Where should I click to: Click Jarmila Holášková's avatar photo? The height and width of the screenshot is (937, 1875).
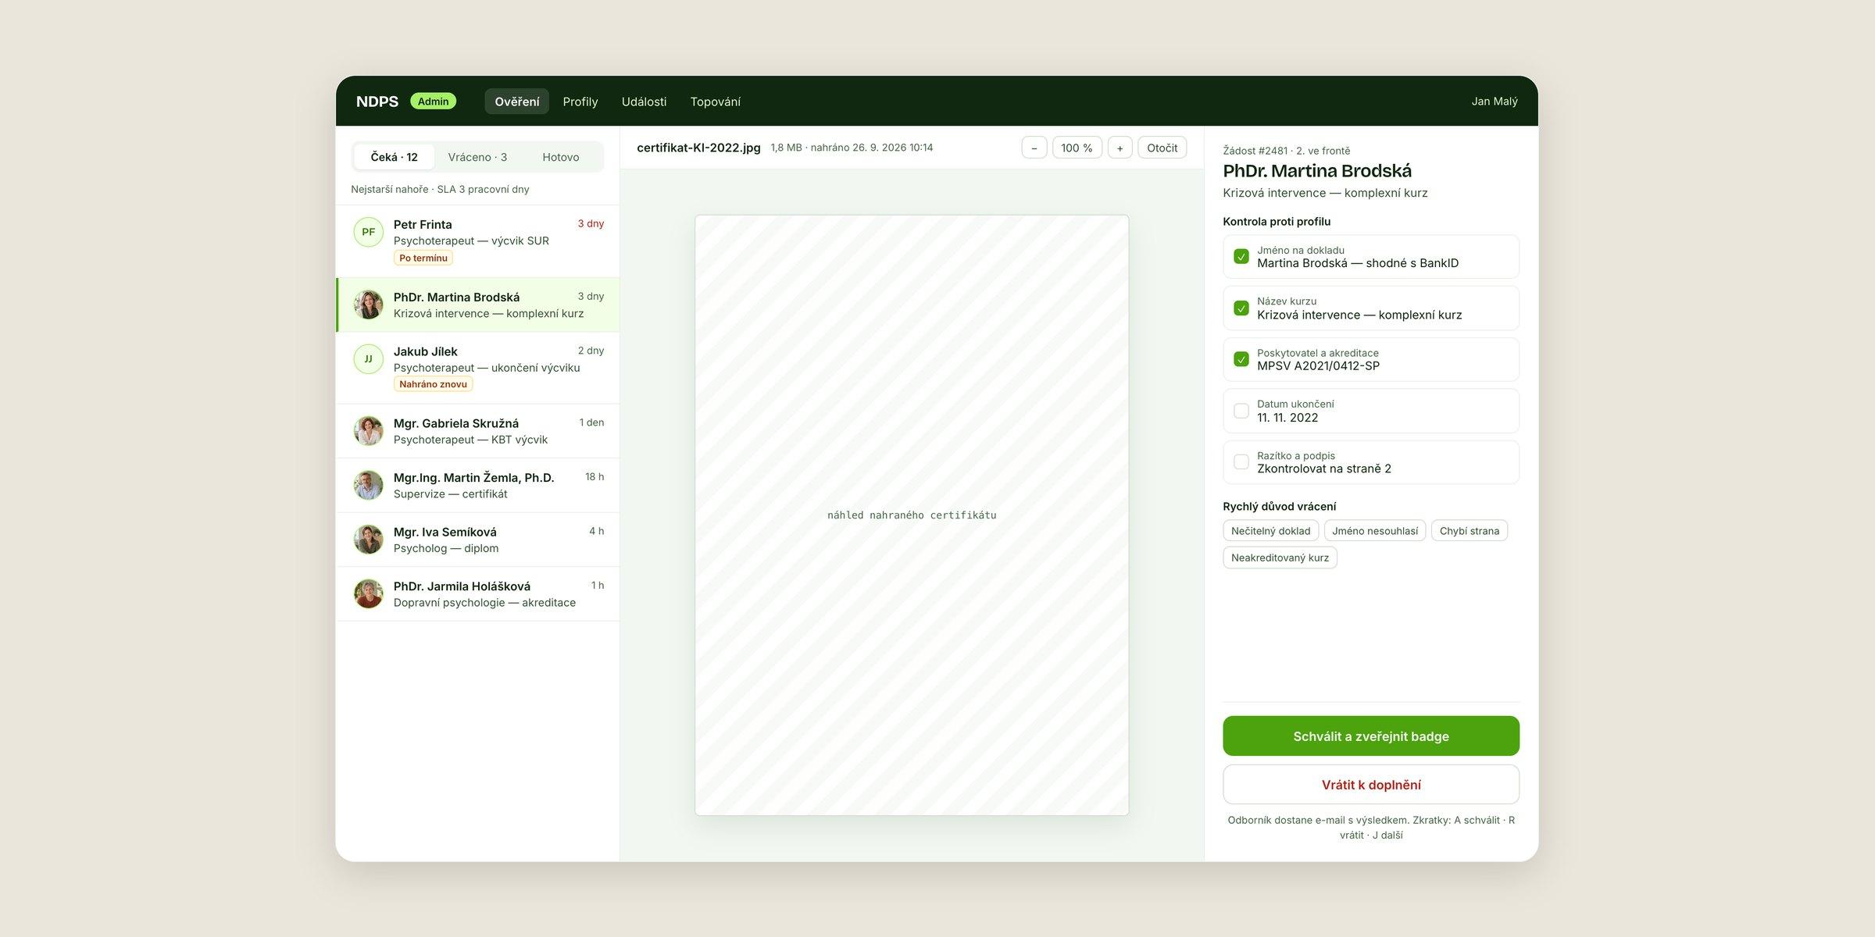pyautogui.click(x=368, y=593)
